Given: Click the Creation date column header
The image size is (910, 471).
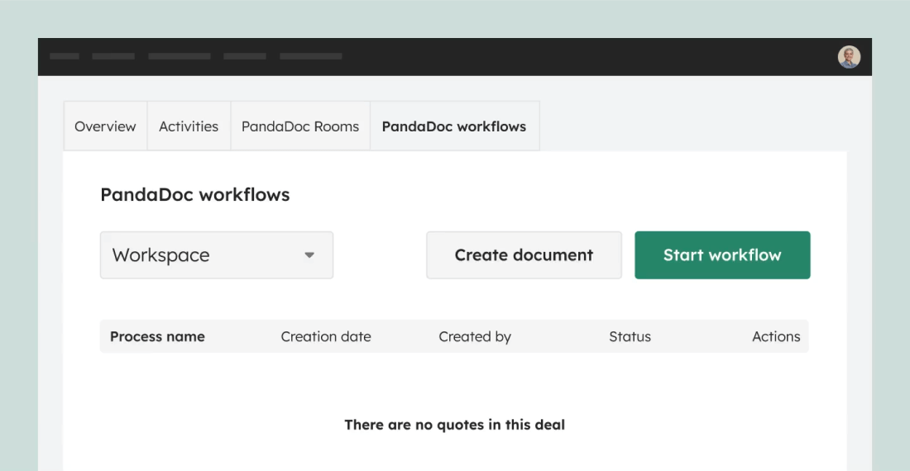Looking at the screenshot, I should point(326,336).
